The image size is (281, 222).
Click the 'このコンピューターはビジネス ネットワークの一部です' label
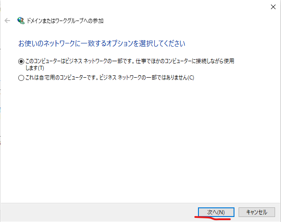click(82, 61)
